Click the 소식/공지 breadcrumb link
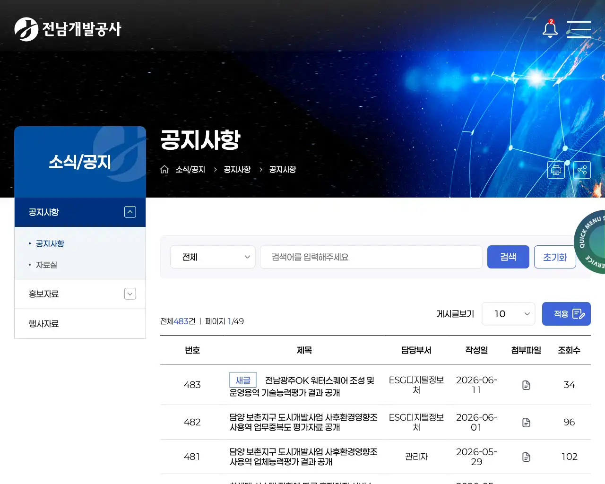Image resolution: width=605 pixels, height=484 pixels. [190, 170]
